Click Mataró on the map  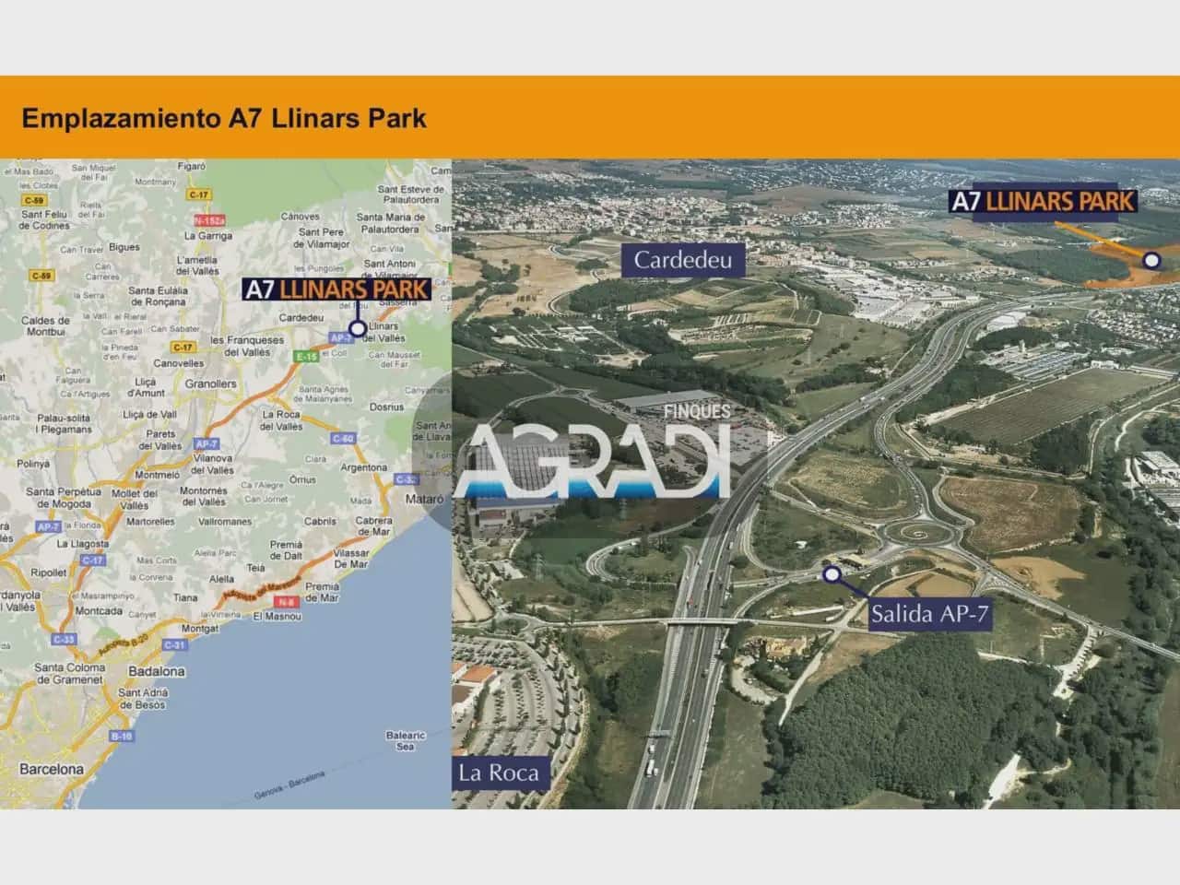[426, 498]
